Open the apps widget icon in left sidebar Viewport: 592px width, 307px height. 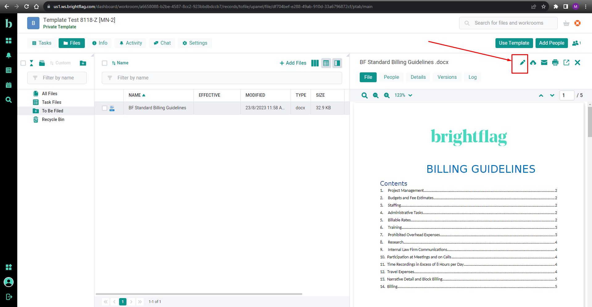(9, 267)
